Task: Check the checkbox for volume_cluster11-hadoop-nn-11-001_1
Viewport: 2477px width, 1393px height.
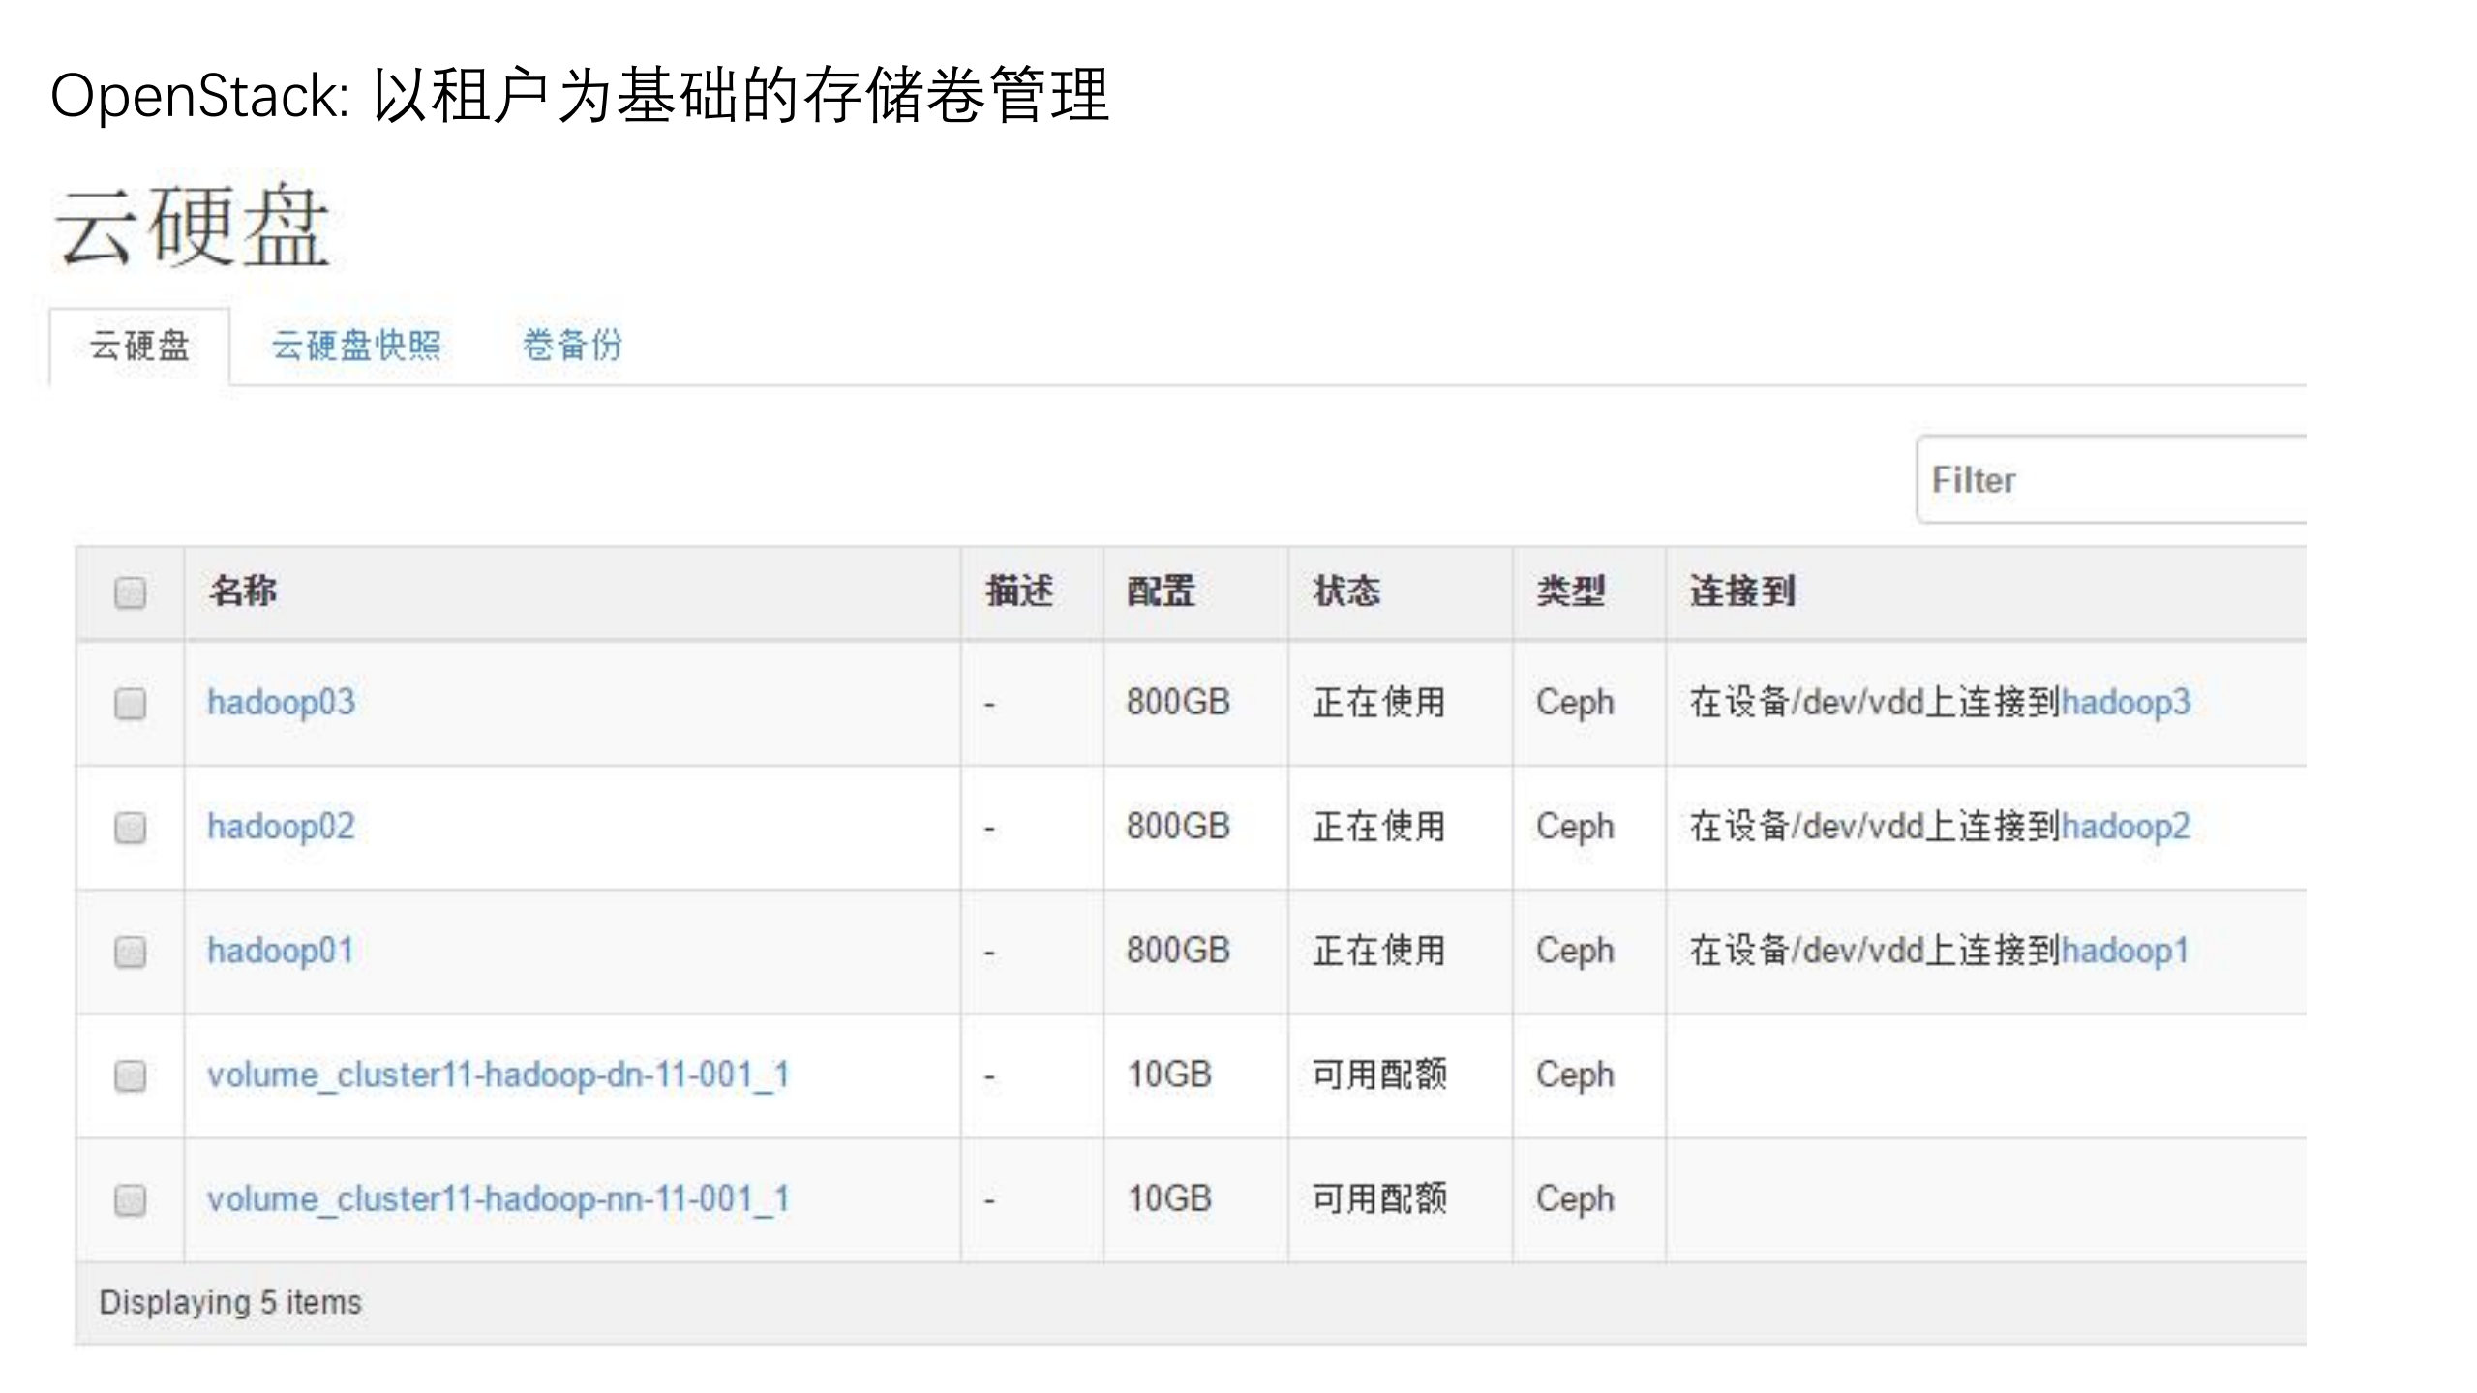Action: point(130,1199)
